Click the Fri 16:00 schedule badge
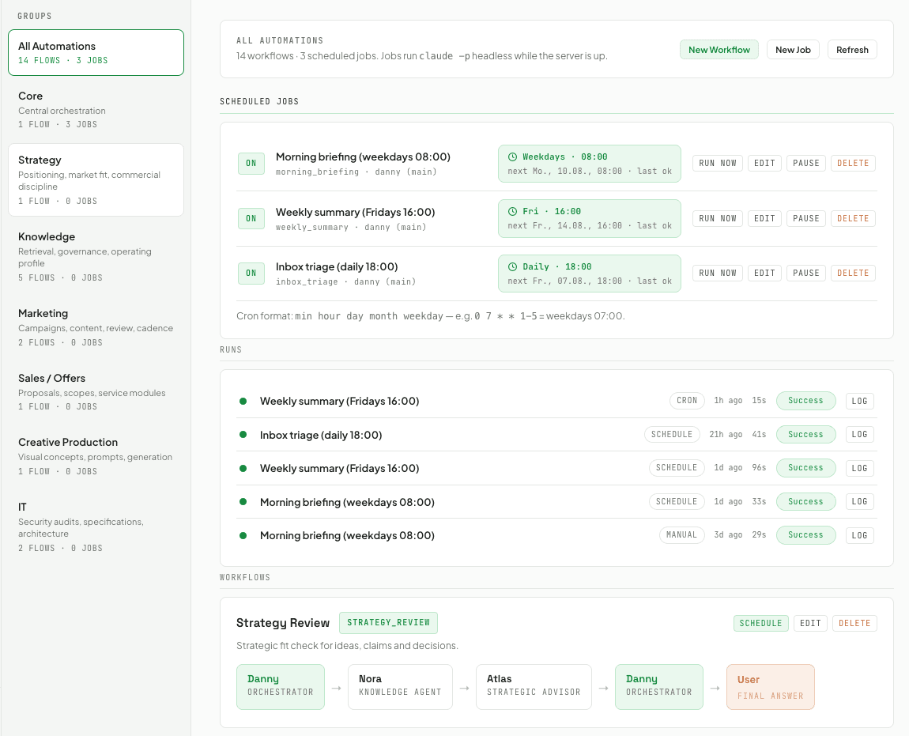Screen dimensions: 909x736 [x=590, y=219]
